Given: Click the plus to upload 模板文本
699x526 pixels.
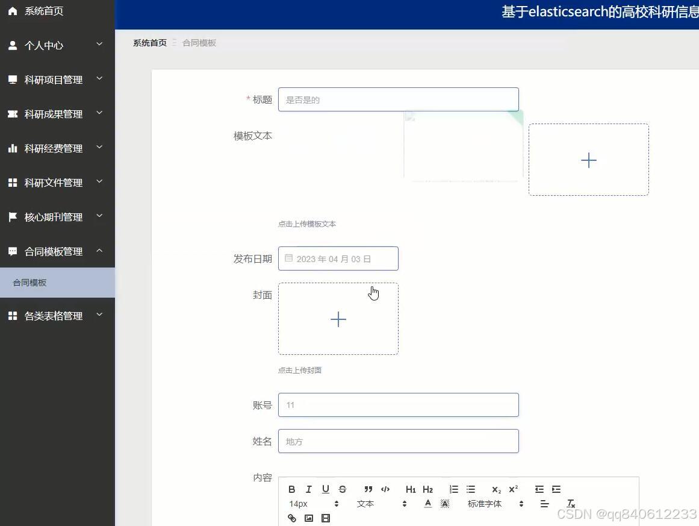Looking at the screenshot, I should point(588,160).
